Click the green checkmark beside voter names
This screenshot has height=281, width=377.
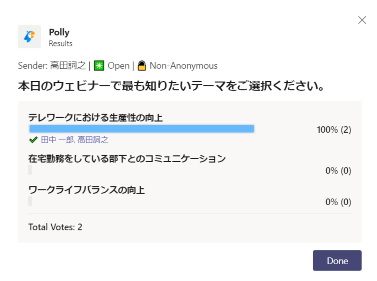click(34, 140)
